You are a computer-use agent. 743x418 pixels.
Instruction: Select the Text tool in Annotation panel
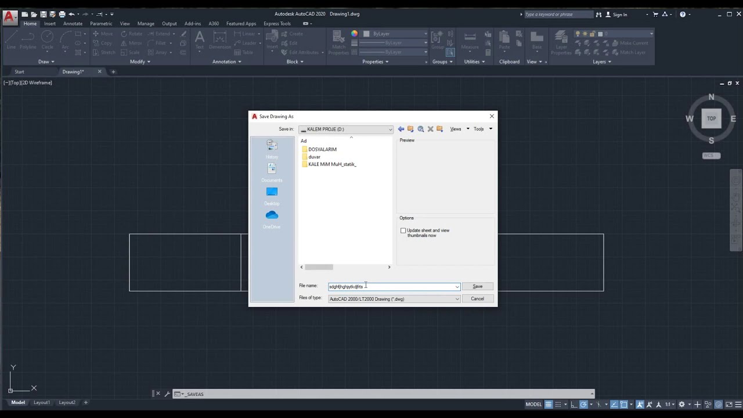coord(200,39)
